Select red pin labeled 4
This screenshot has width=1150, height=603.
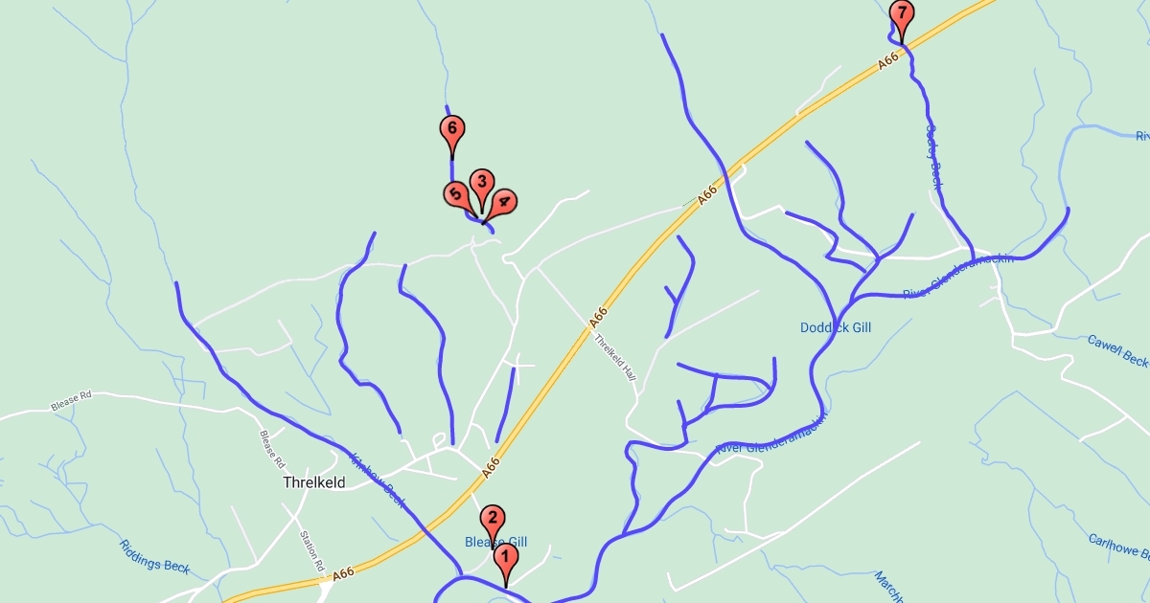point(501,203)
